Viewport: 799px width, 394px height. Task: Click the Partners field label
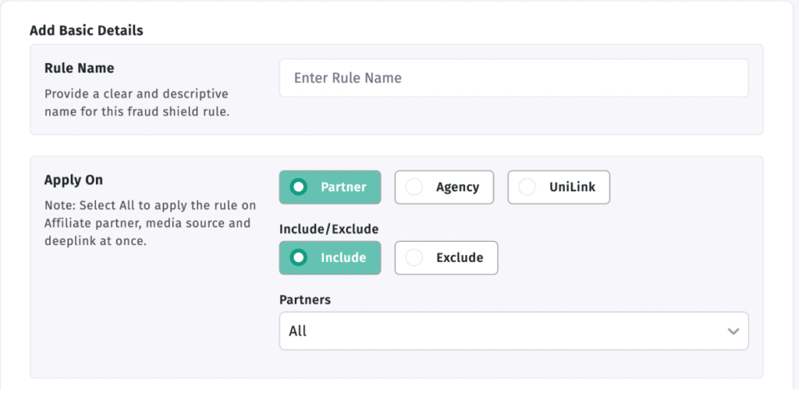point(305,300)
